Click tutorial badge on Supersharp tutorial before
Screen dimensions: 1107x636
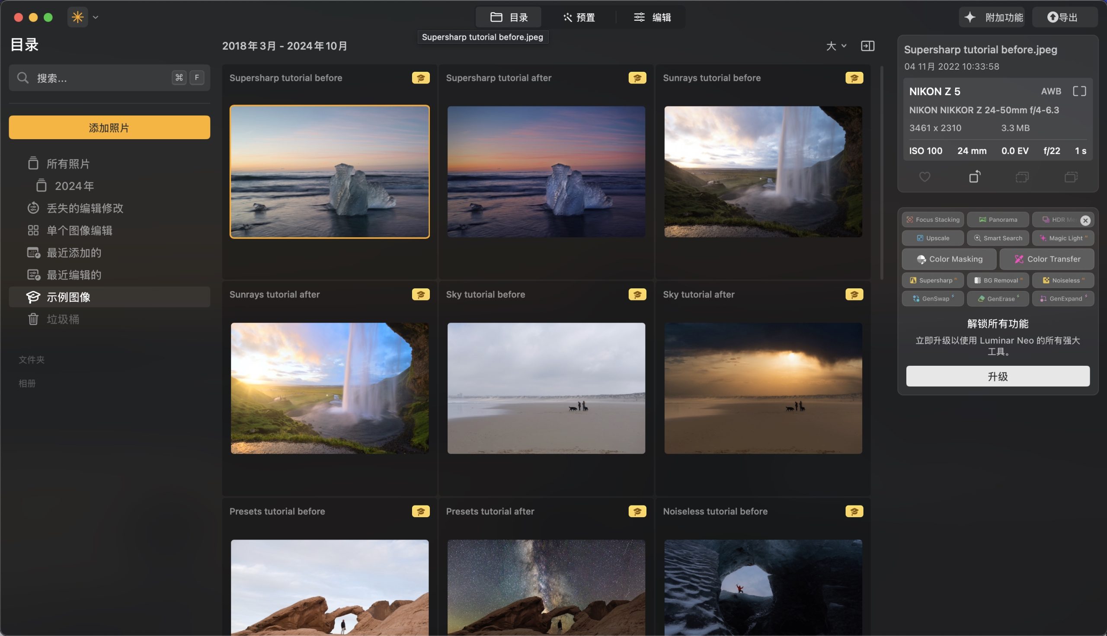421,78
